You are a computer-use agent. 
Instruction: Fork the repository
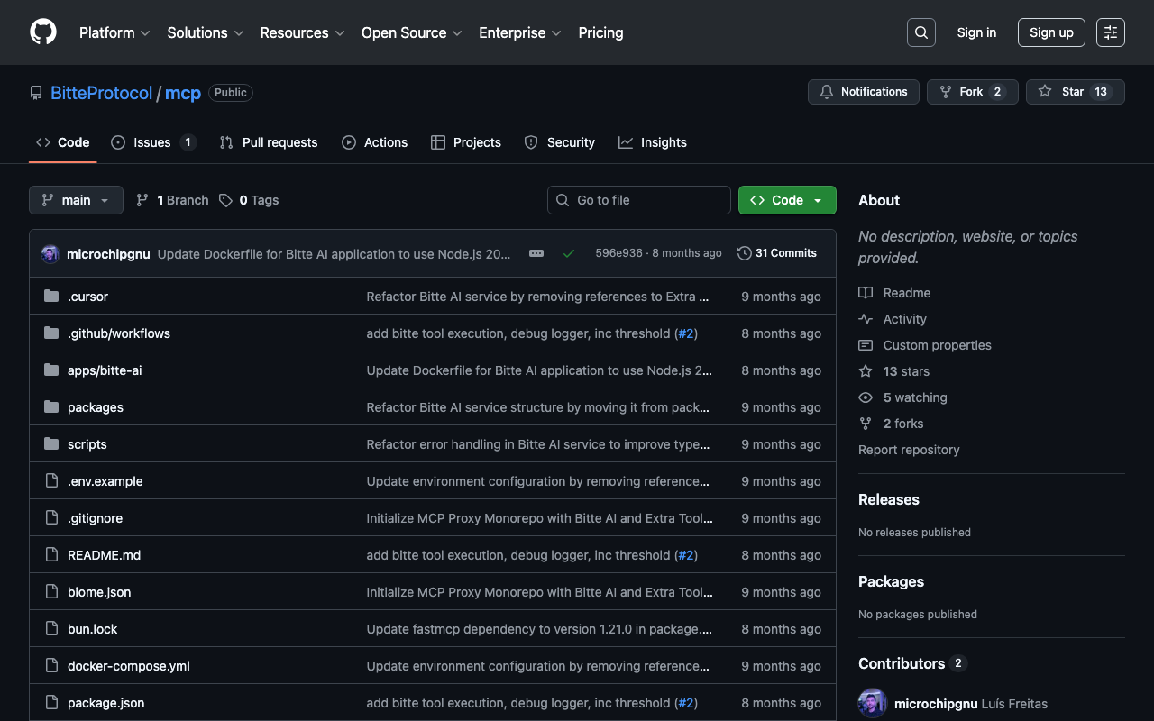pyautogui.click(x=972, y=92)
